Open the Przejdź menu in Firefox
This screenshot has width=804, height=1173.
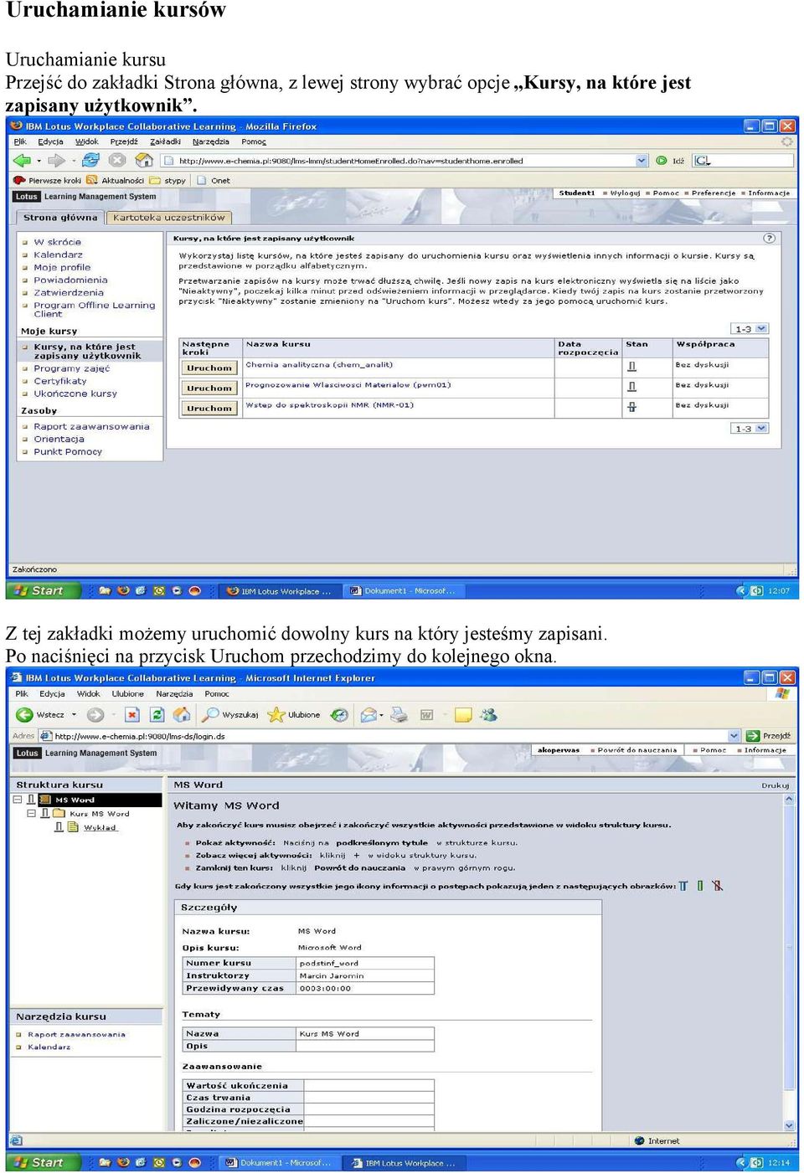124,141
